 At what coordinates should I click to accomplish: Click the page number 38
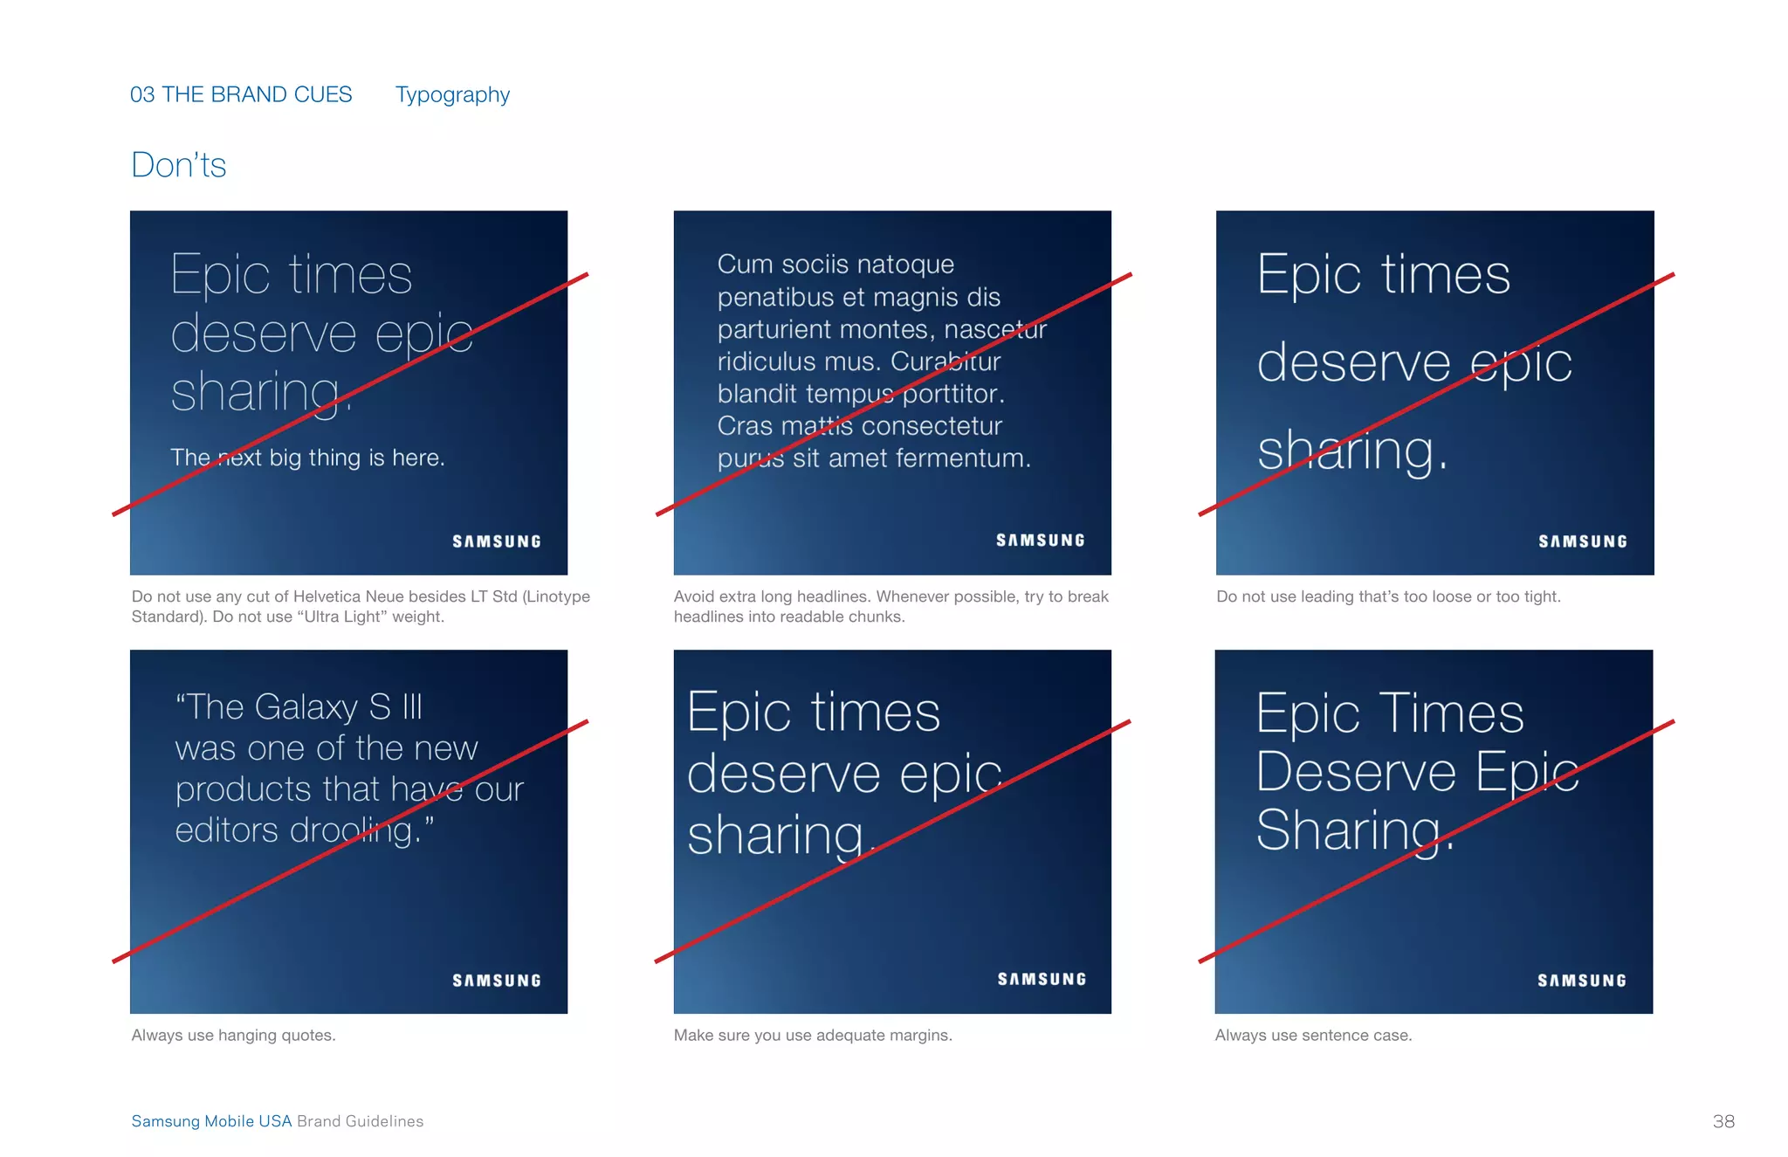[x=1723, y=1121]
